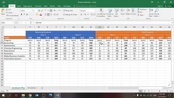Apply the yellow fill color
The width and height of the screenshot is (174, 98).
37,14
